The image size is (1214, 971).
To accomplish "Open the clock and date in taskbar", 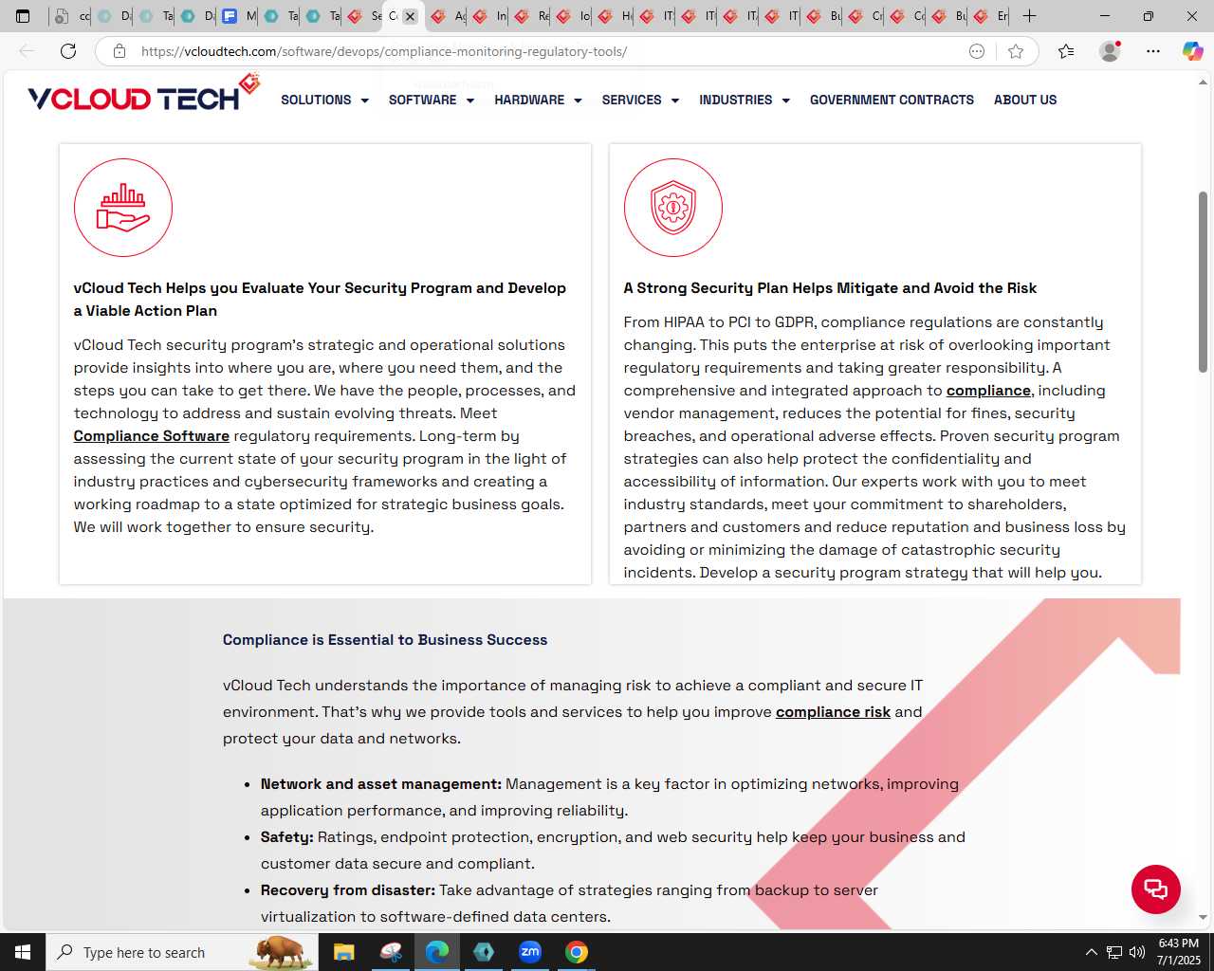I will (x=1179, y=952).
